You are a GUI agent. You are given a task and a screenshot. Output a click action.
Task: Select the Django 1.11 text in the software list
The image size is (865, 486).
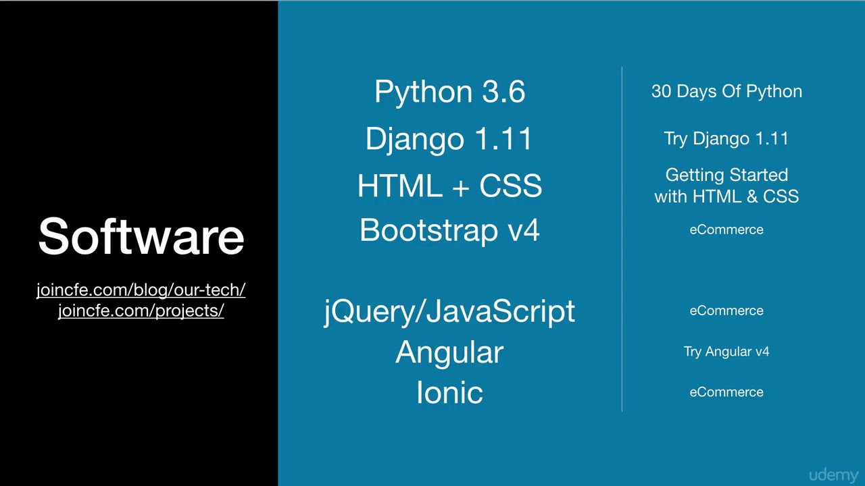point(449,138)
